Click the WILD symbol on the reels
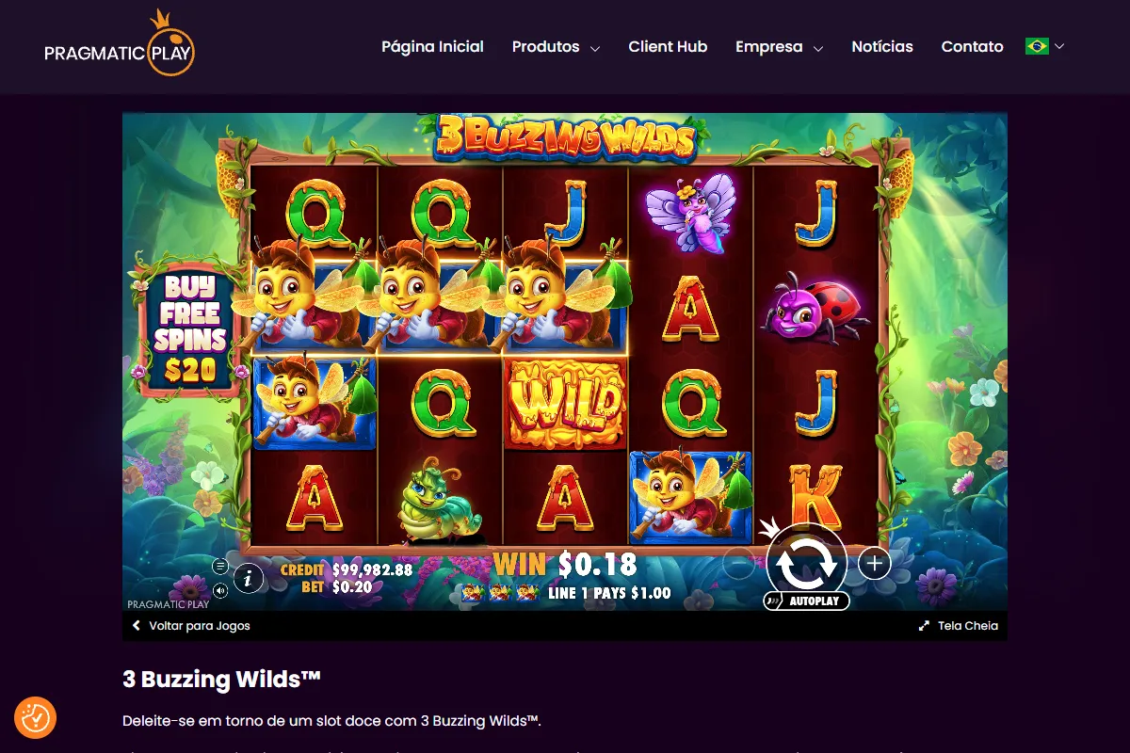Viewport: 1130px width, 753px height. coord(566,403)
